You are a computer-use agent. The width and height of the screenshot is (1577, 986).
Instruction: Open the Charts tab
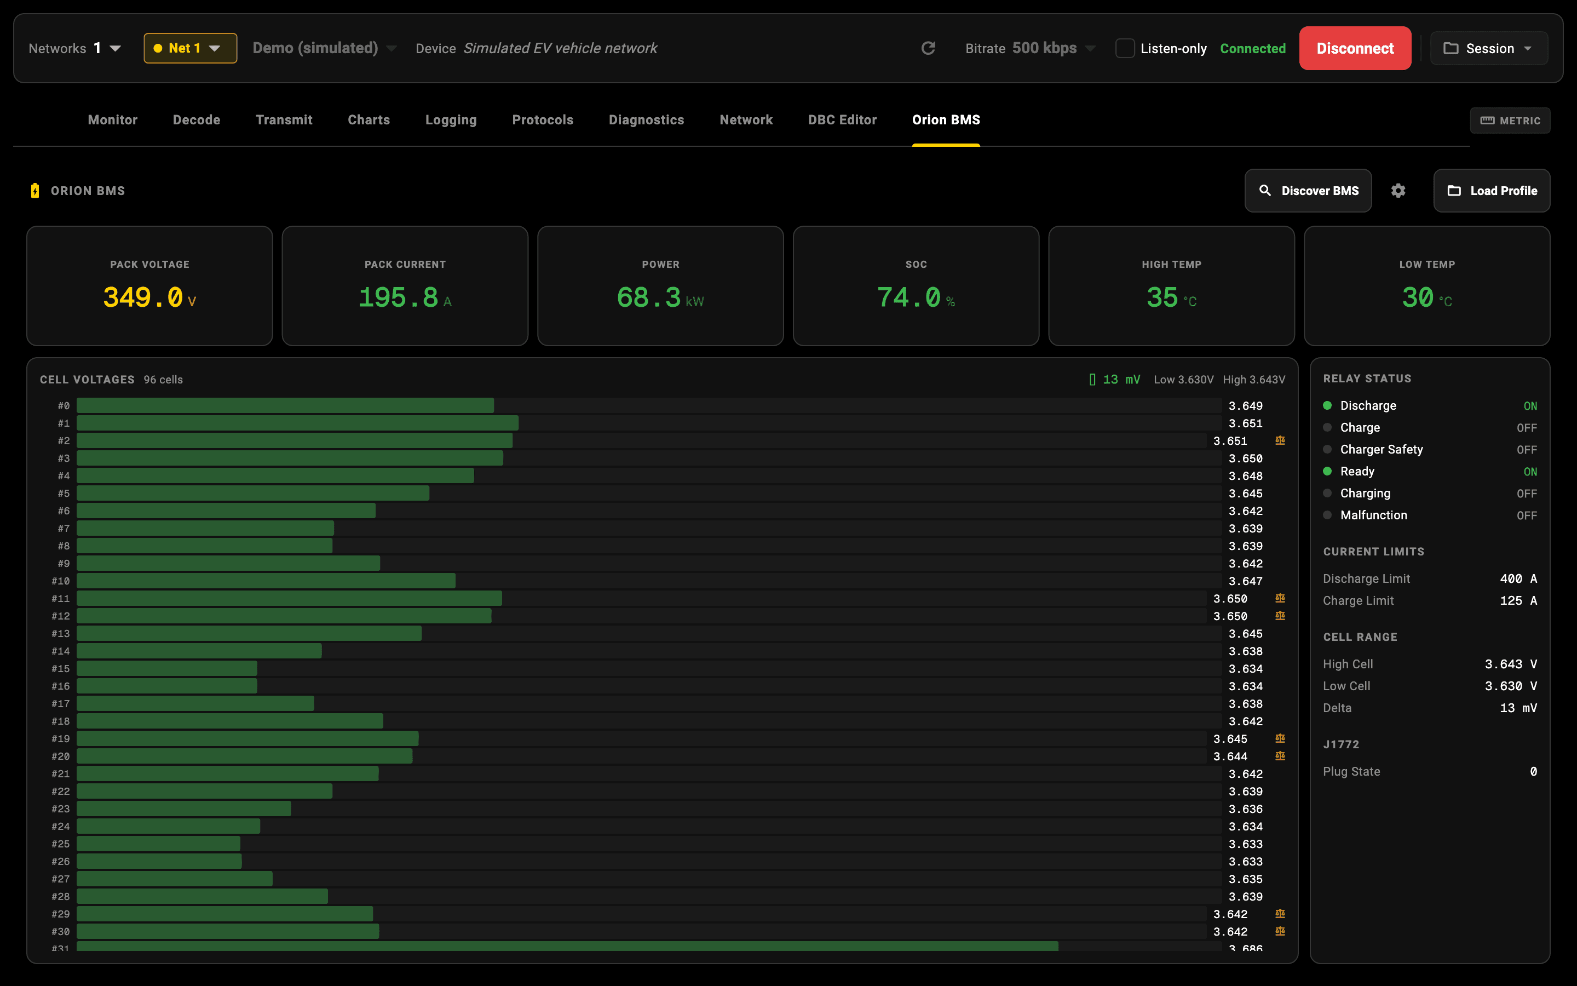click(x=369, y=120)
